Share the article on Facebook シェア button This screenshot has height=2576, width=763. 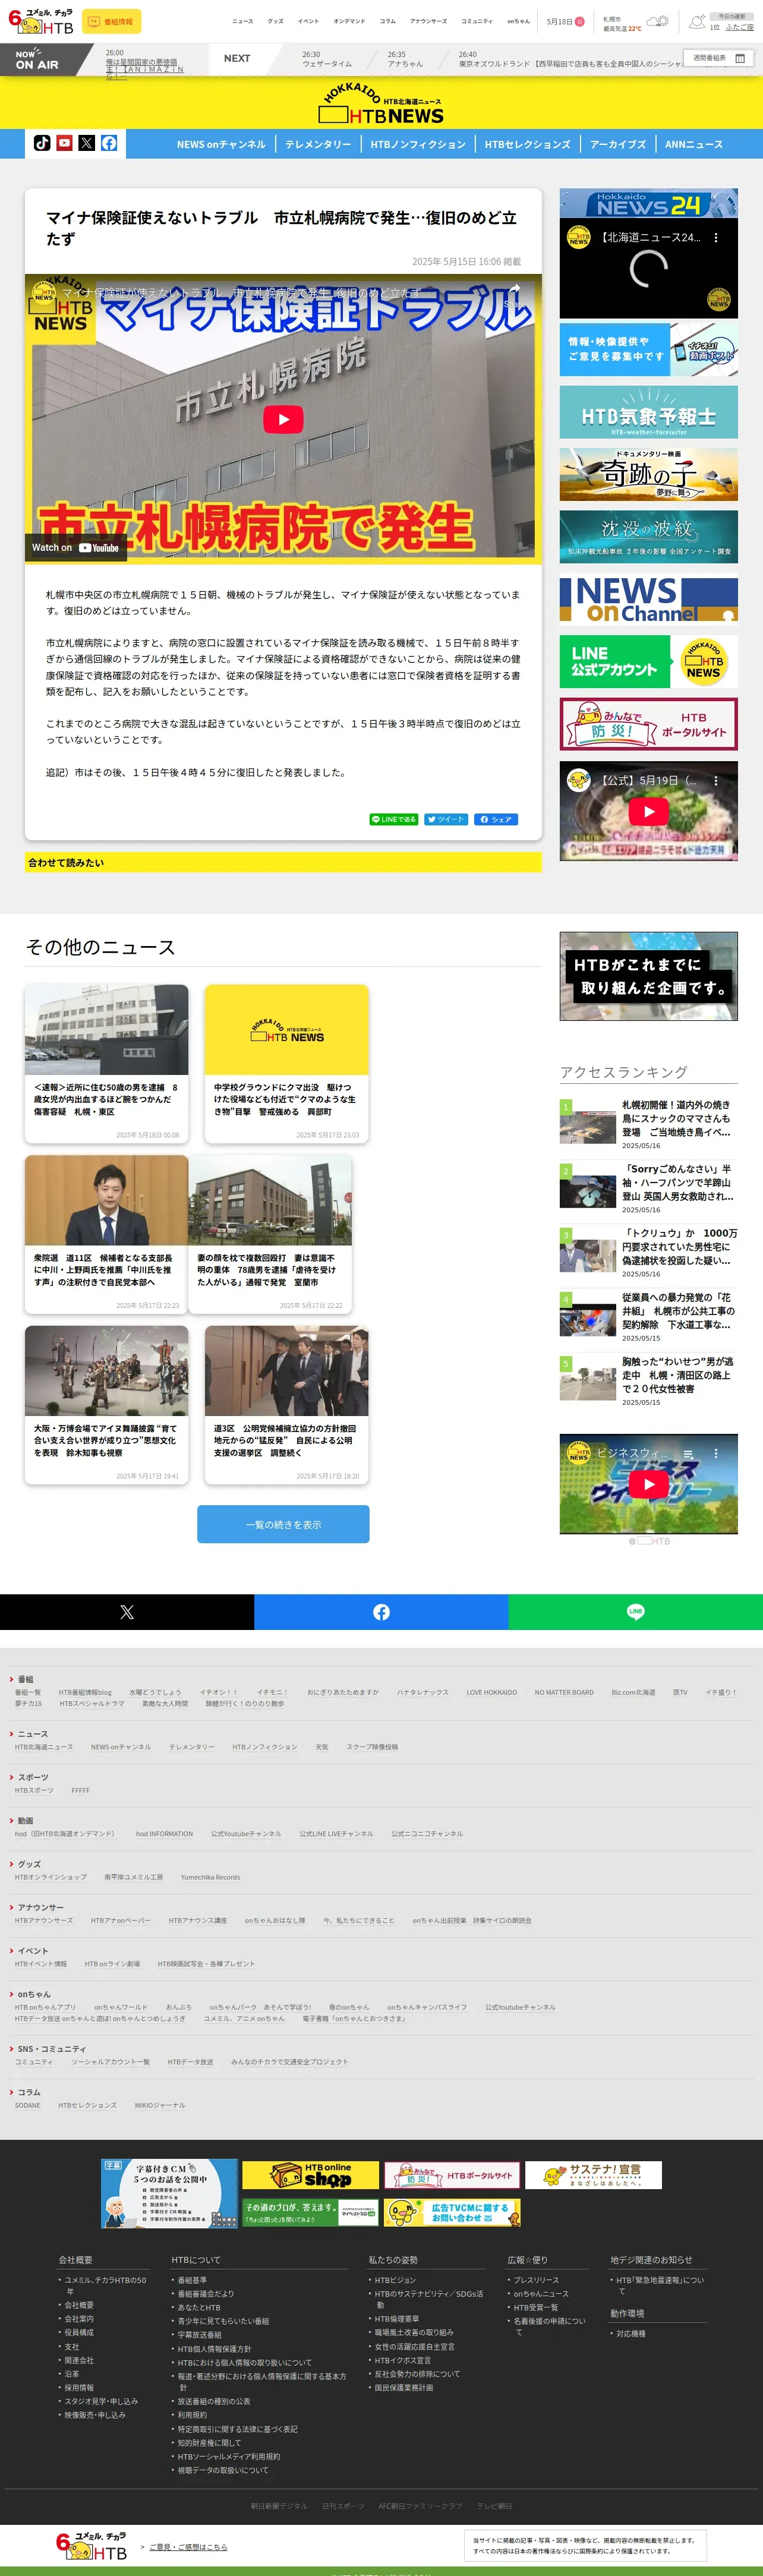click(x=496, y=819)
